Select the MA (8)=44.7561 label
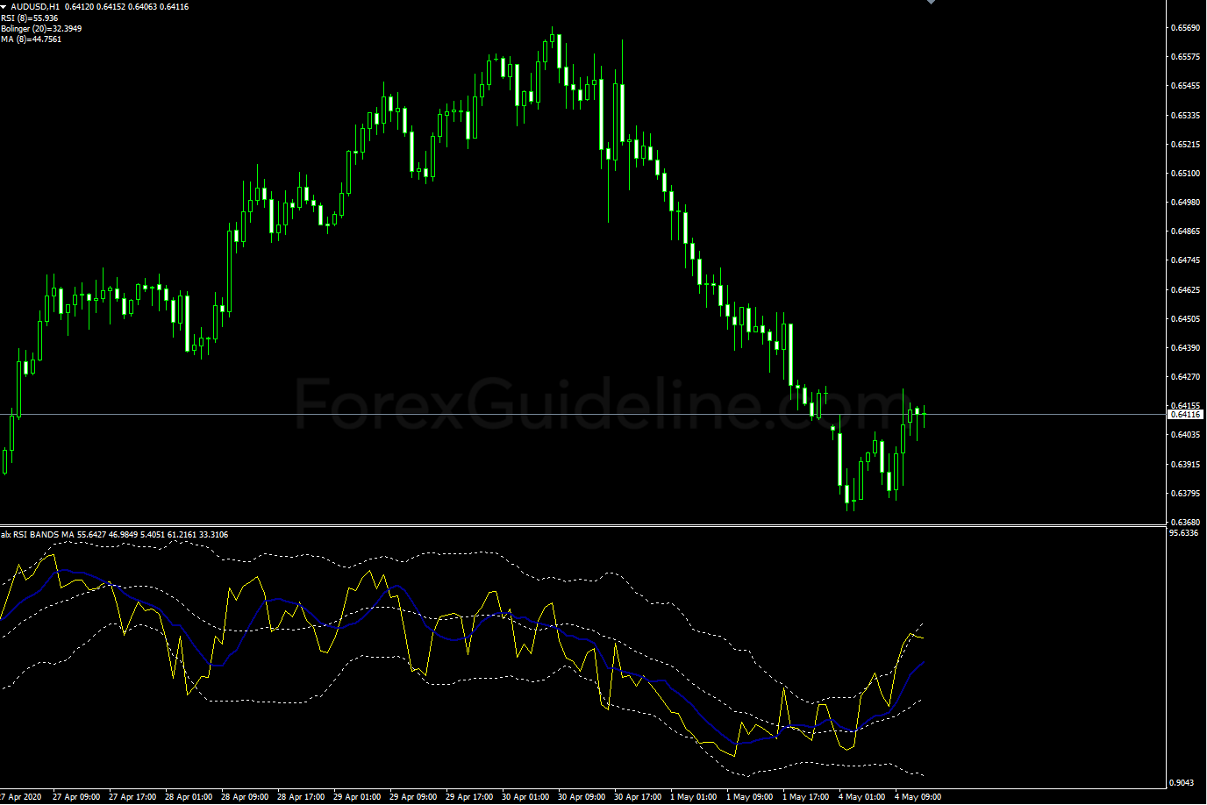 32,39
